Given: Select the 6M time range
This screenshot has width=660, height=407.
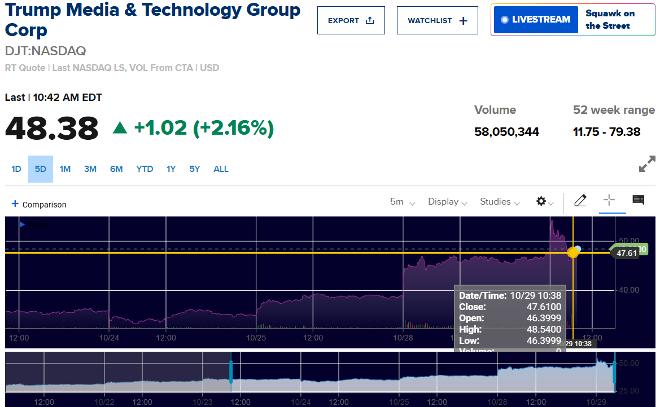Looking at the screenshot, I should (116, 169).
